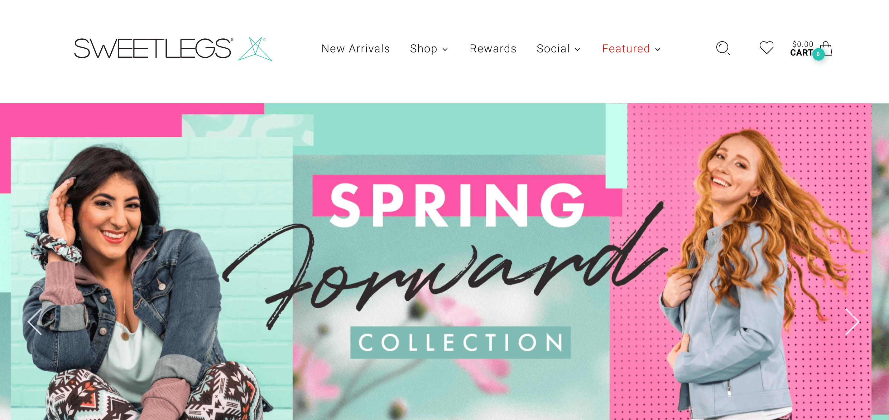This screenshot has height=420, width=889.
Task: Open the wishlist heart icon
Action: [x=766, y=48]
